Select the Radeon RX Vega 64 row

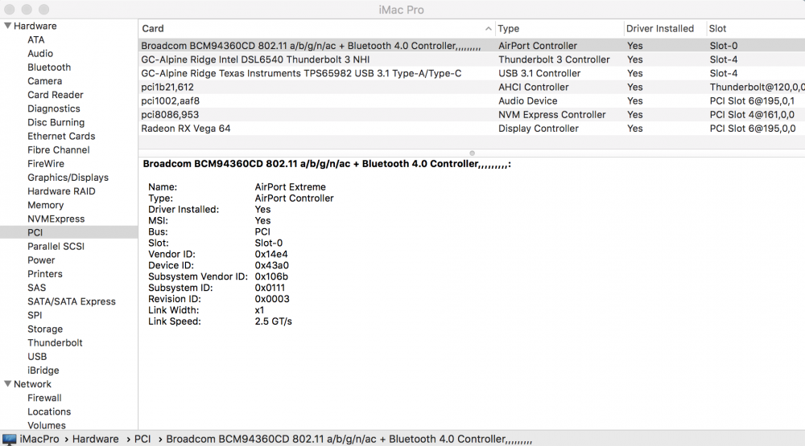click(x=471, y=129)
